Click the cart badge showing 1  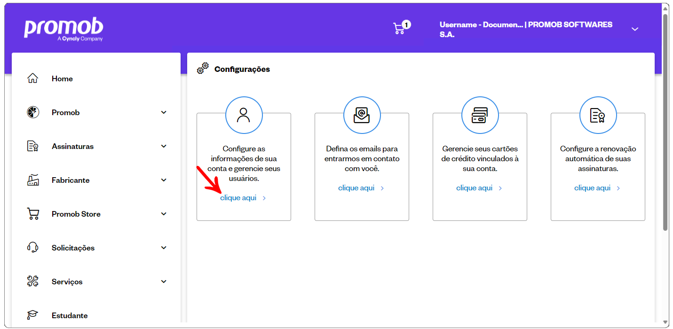click(406, 24)
